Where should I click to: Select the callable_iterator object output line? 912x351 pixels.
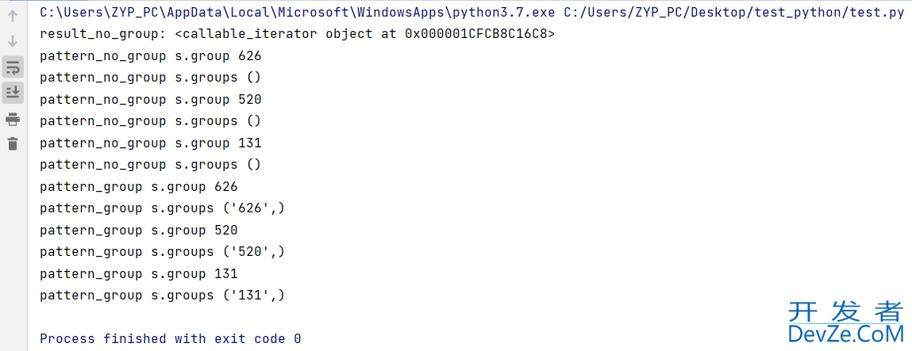coord(297,34)
